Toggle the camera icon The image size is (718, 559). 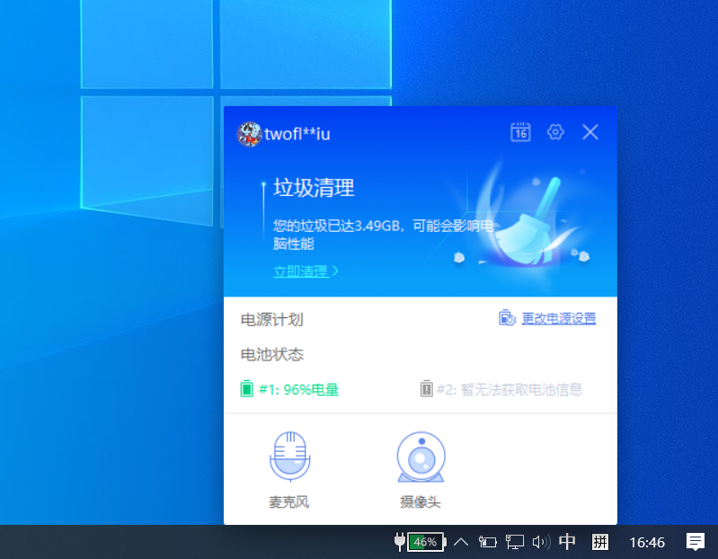click(421, 457)
